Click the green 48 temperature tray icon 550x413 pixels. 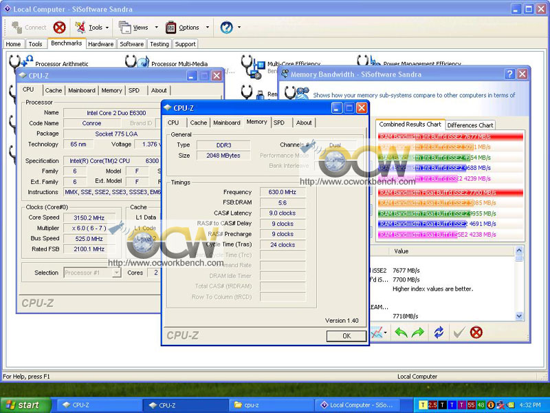pyautogui.click(x=481, y=405)
